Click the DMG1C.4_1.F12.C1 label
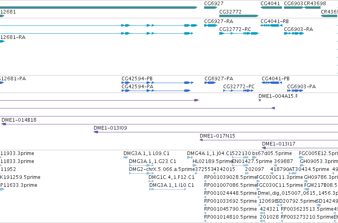 171,177
